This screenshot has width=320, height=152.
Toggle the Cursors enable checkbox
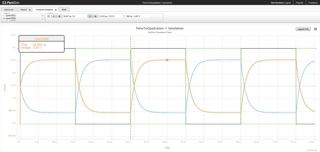pyautogui.click(x=49, y=16)
